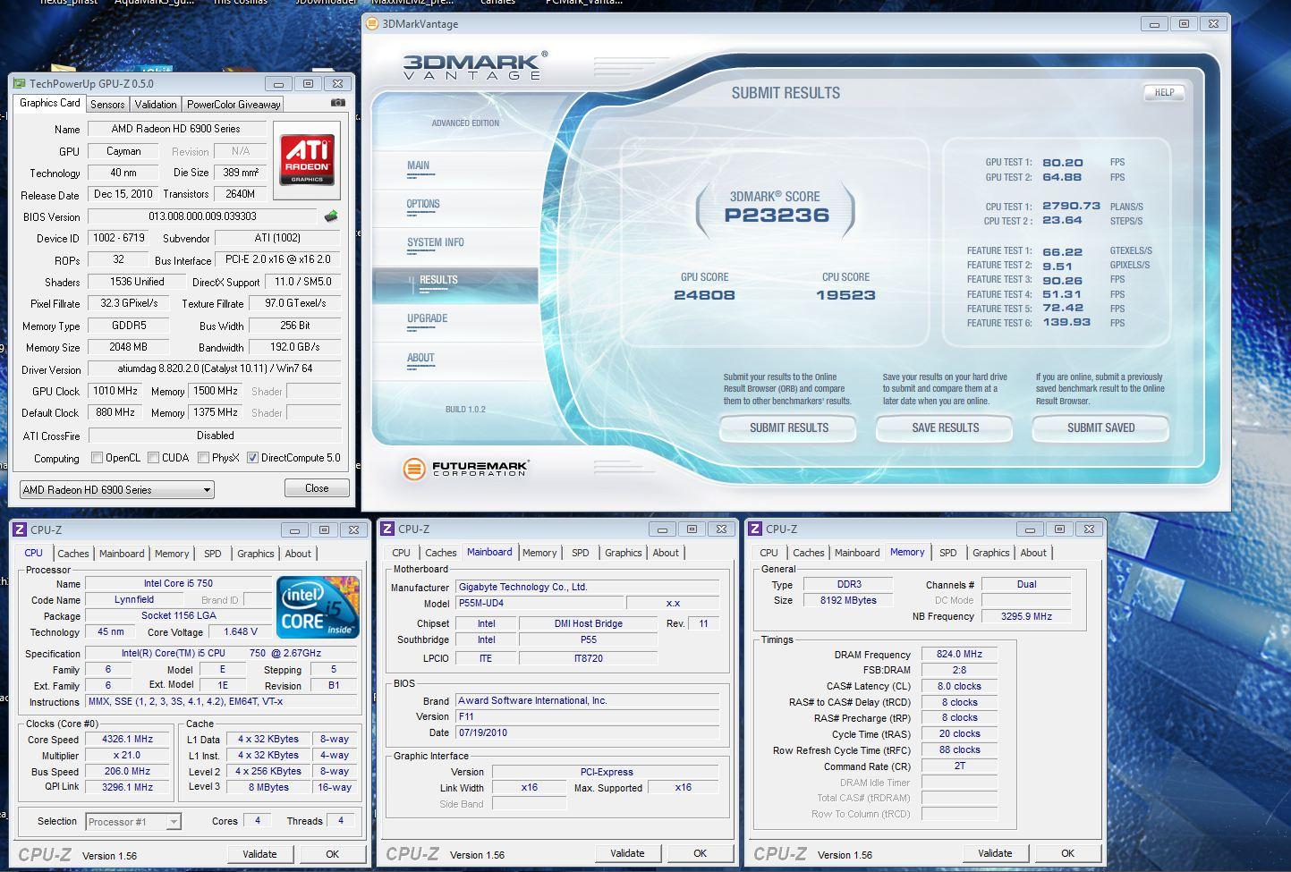The width and height of the screenshot is (1291, 872).
Task: Click OK in CPU-Z processor window
Action: [x=332, y=854]
